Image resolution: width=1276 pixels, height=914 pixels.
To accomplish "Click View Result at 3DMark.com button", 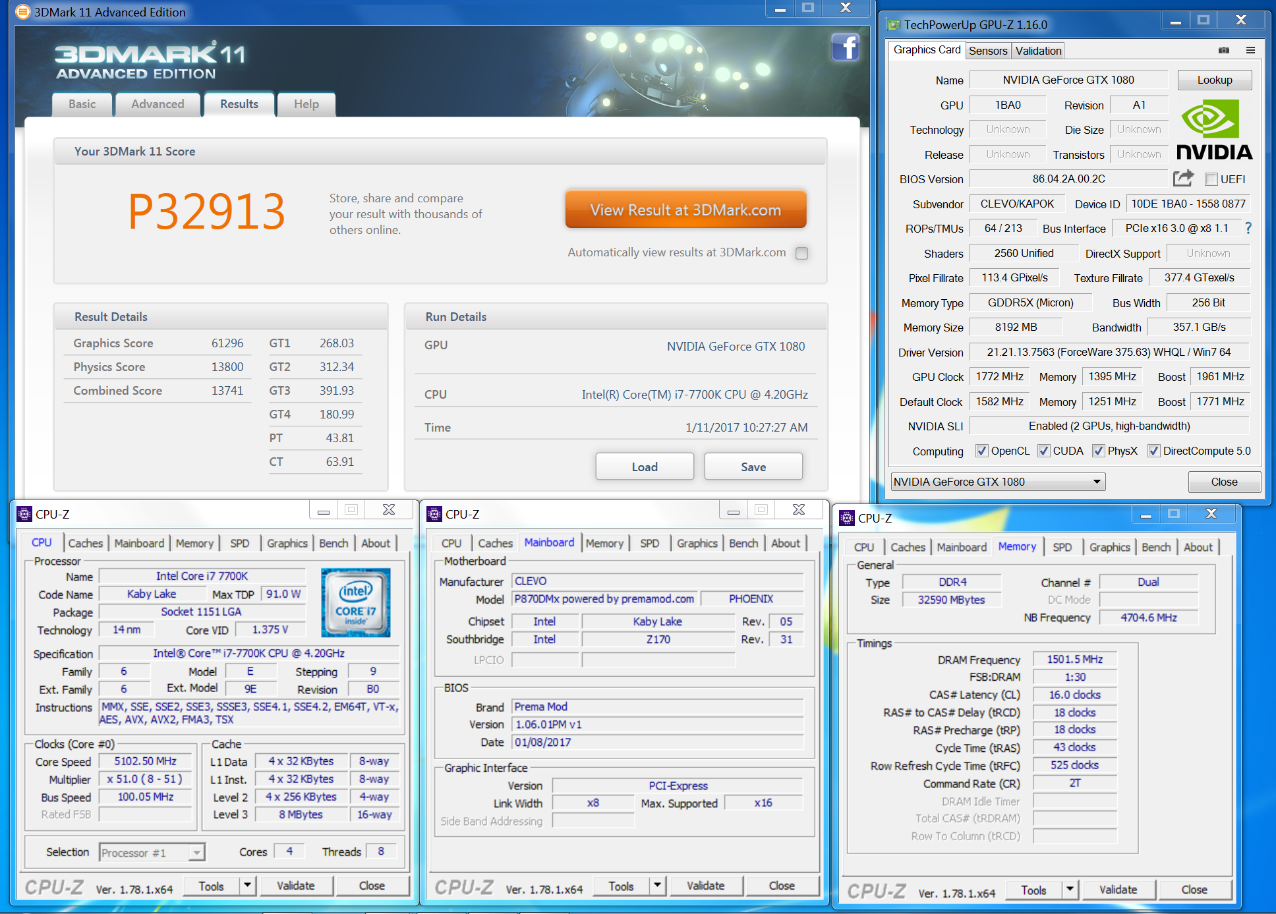I will tap(685, 210).
